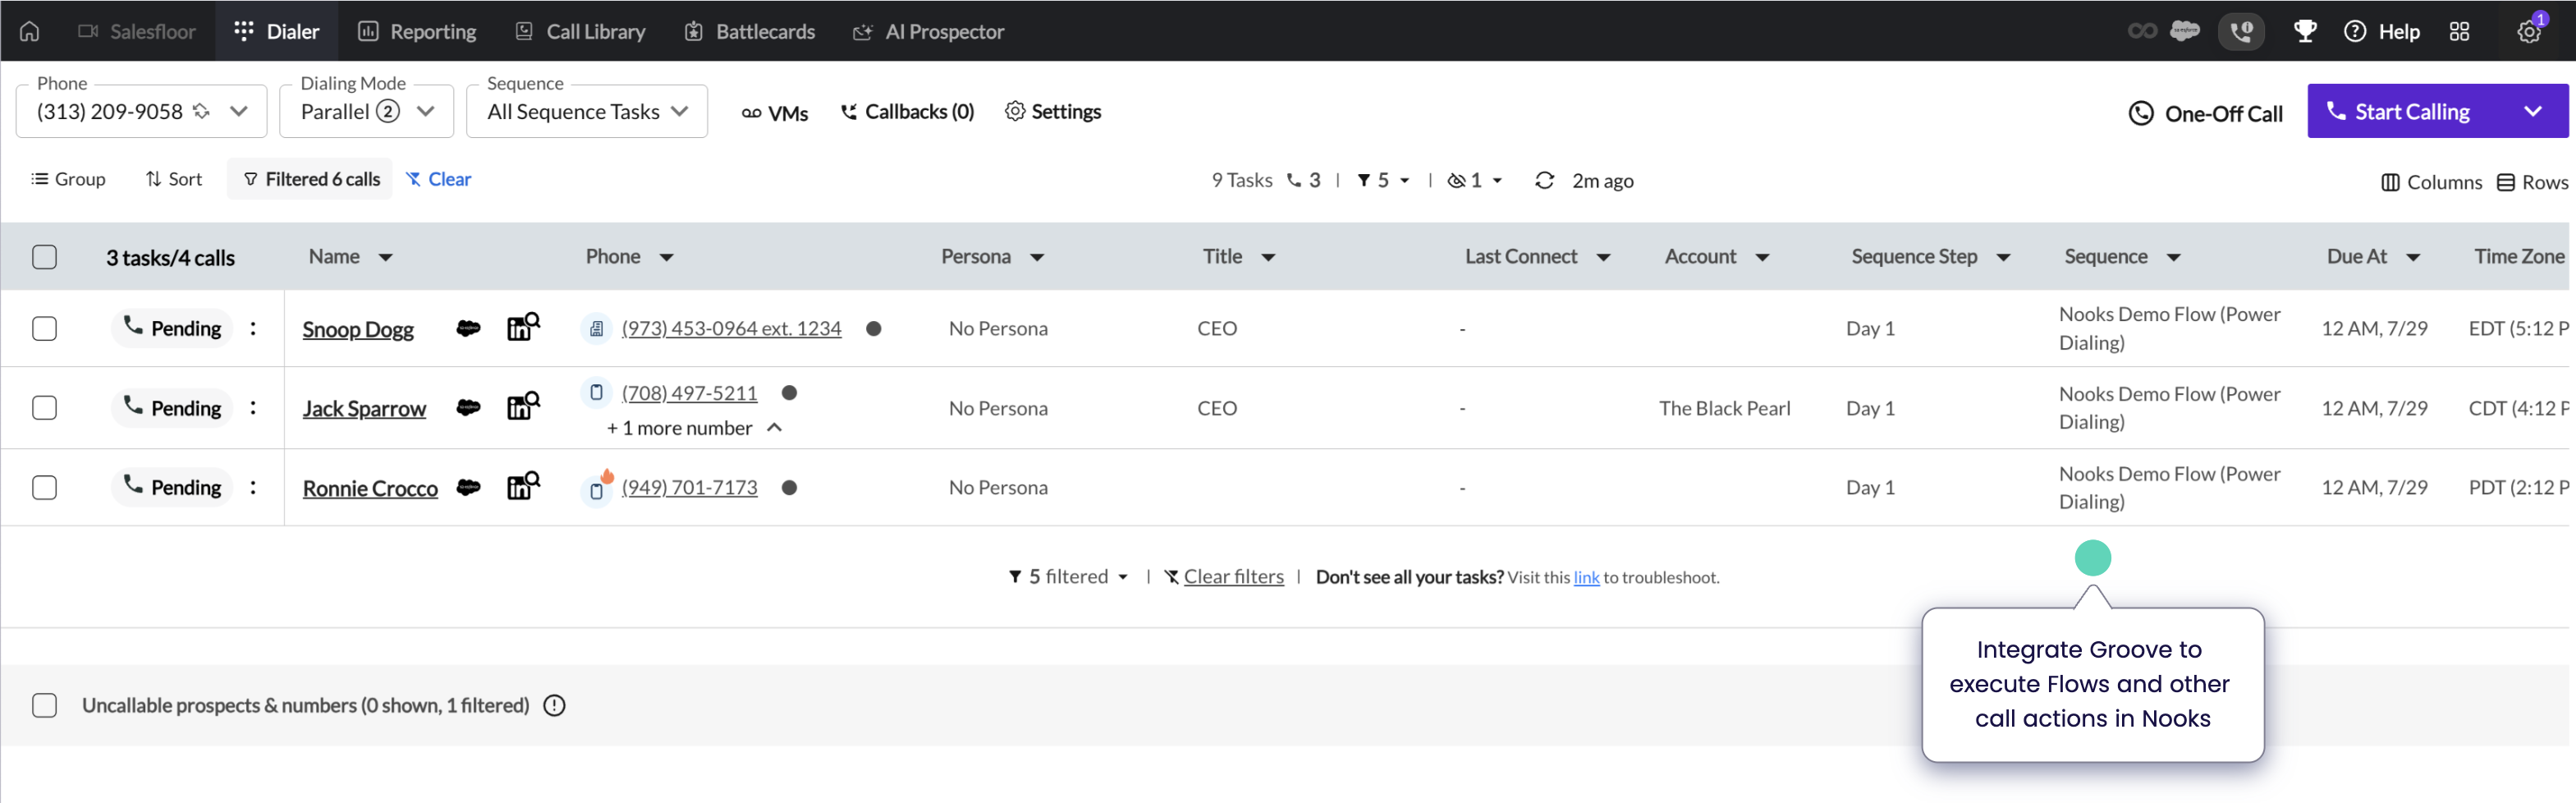The height and width of the screenshot is (803, 2576).
Task: Open the Salesfloor tab
Action: 137,31
